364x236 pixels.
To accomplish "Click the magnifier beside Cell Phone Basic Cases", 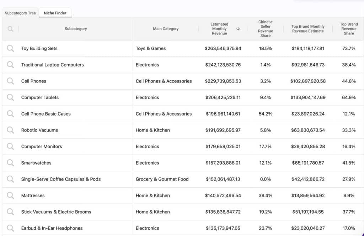I will click(10, 114).
